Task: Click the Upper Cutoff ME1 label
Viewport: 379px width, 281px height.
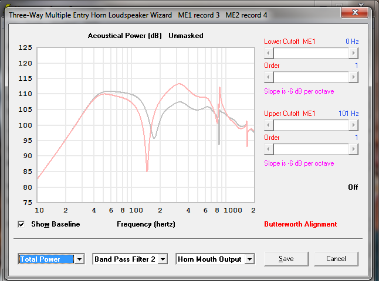Action: (290, 114)
